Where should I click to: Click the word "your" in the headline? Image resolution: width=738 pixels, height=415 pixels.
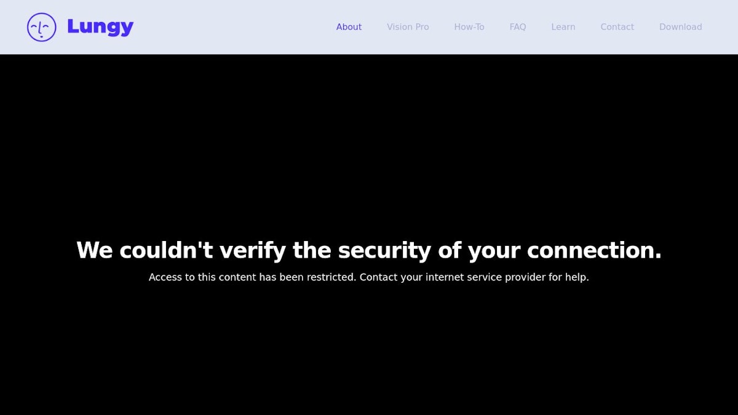[x=494, y=251]
